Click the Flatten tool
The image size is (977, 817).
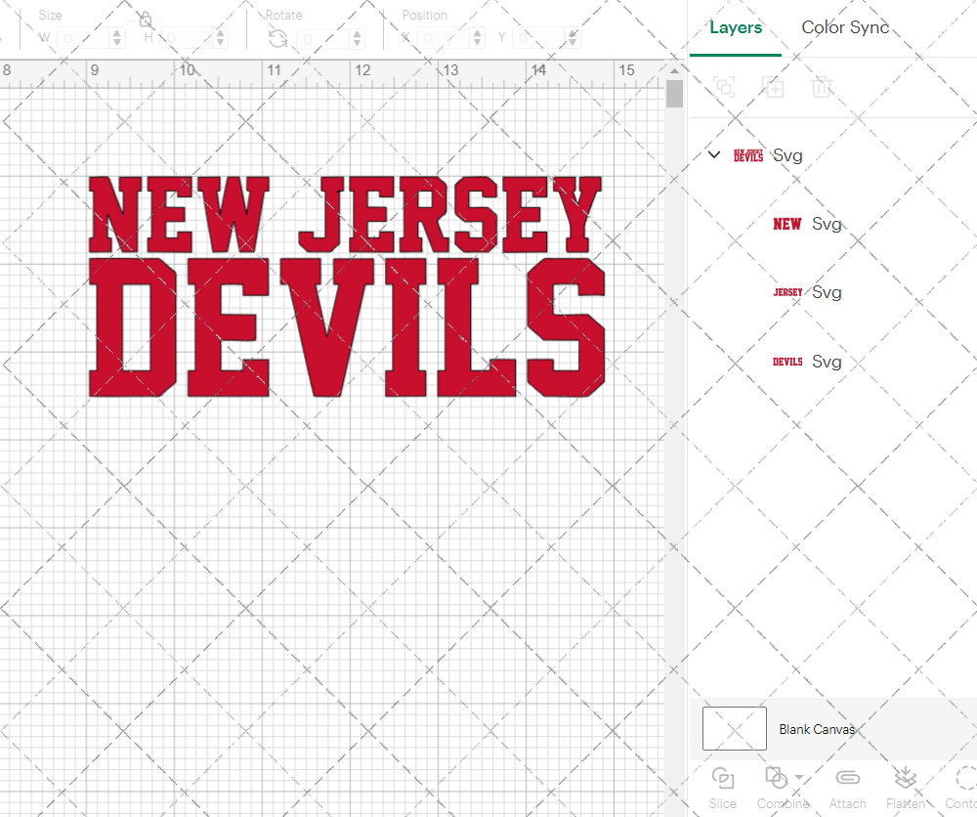(x=906, y=789)
